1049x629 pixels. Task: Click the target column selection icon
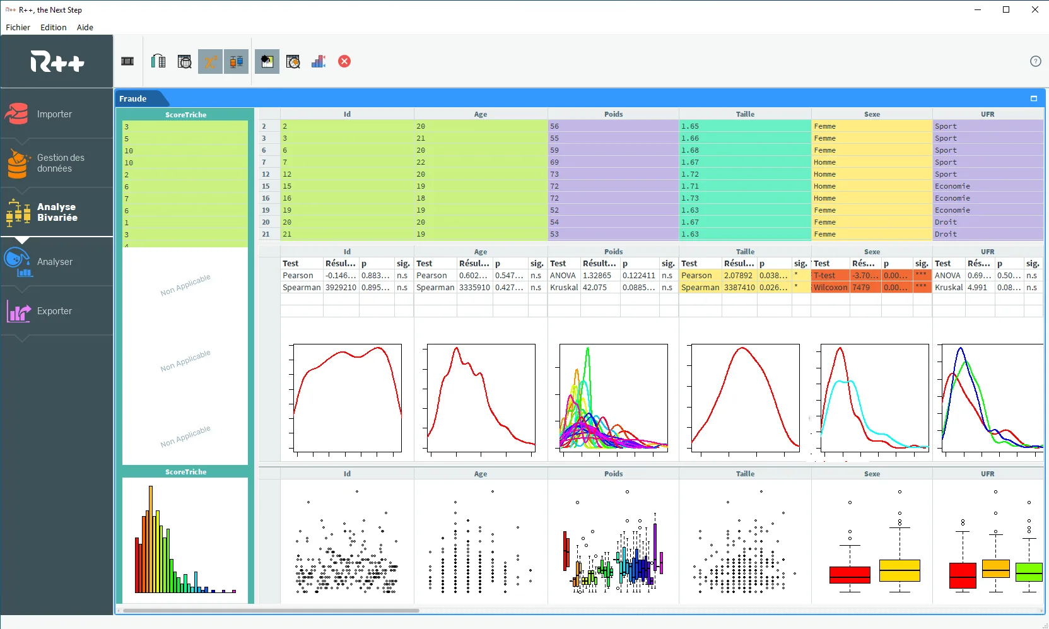pos(158,61)
